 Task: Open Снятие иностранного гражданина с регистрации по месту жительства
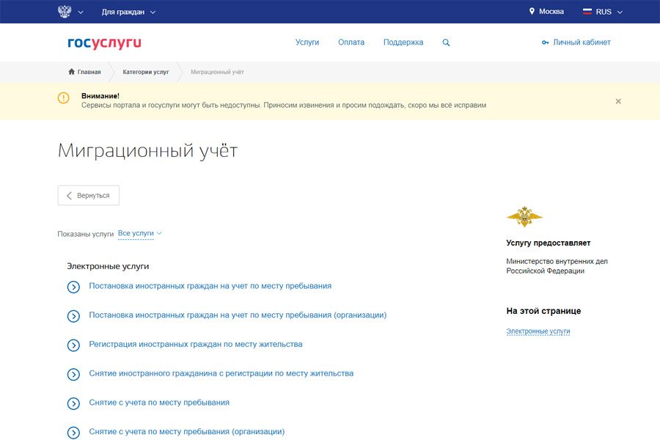[x=221, y=373]
